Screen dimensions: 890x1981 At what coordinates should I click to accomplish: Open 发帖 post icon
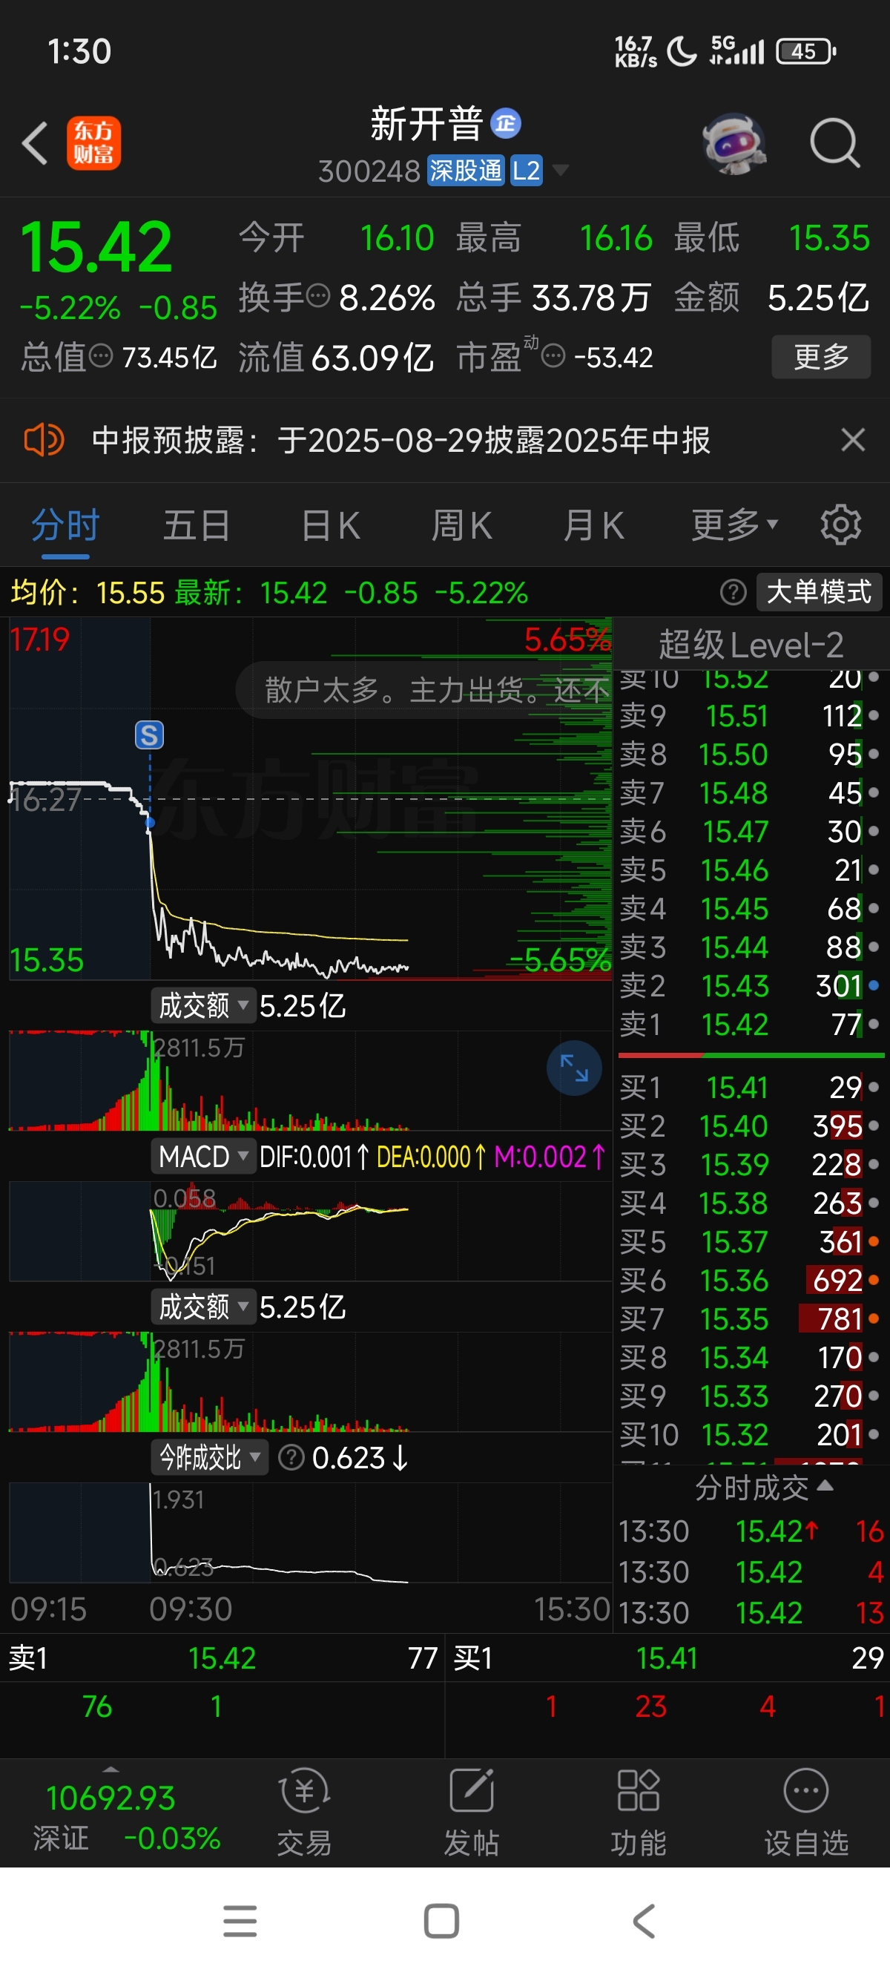click(x=471, y=1811)
